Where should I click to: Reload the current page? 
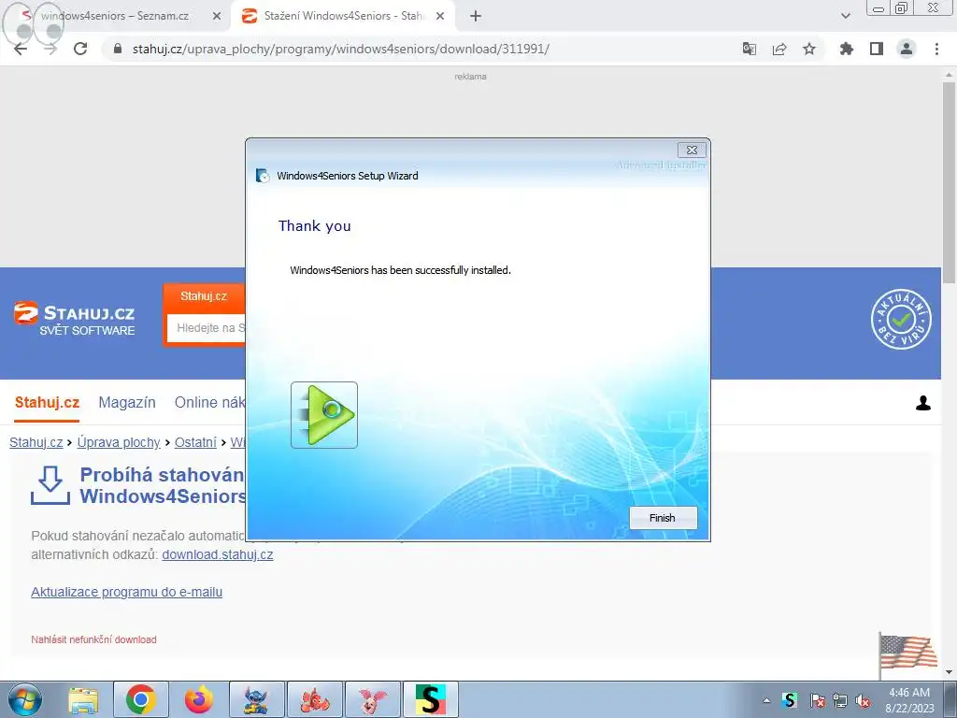pos(80,49)
